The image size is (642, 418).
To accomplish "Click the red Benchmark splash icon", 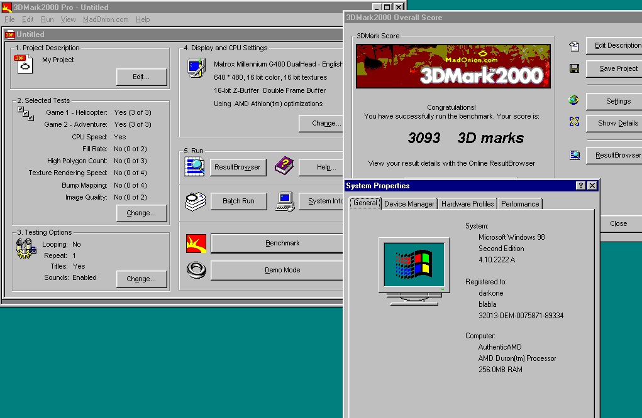I will click(x=196, y=244).
